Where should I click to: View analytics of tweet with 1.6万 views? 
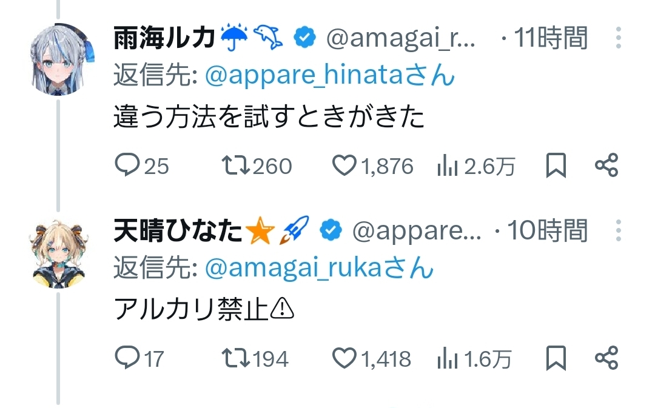[x=446, y=359]
